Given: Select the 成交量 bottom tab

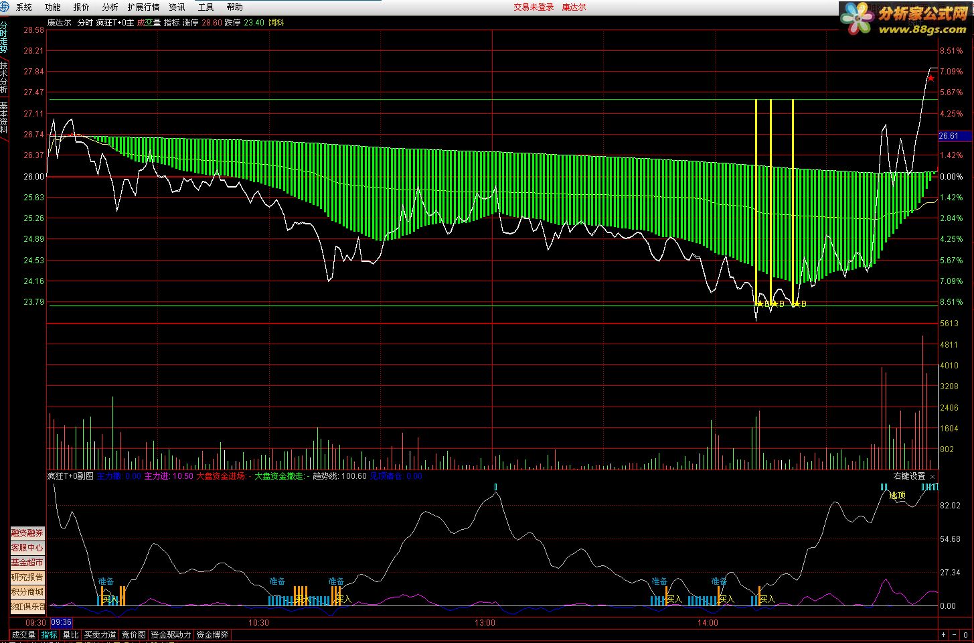Looking at the screenshot, I should point(23,635).
